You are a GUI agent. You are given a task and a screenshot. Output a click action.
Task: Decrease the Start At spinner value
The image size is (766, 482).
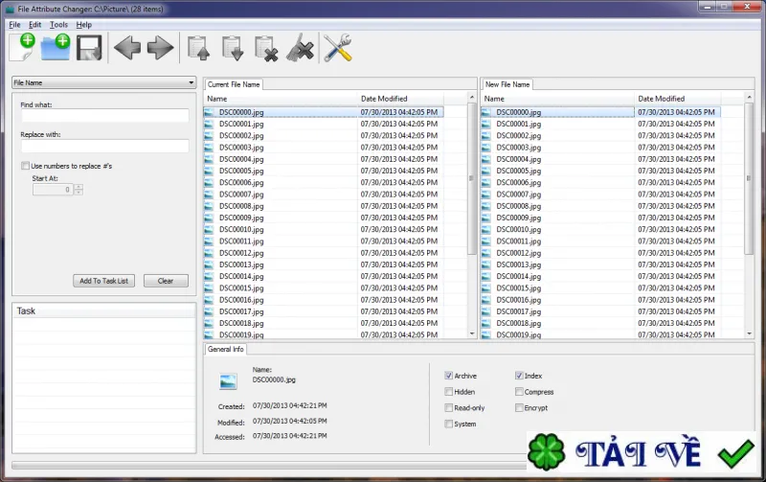(79, 192)
